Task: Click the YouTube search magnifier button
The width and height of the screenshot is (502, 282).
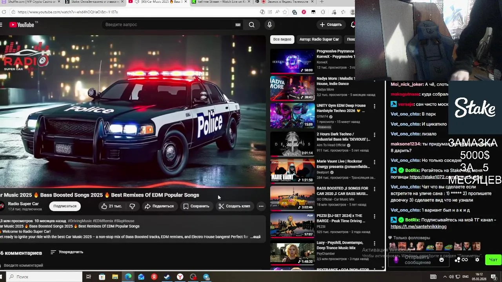Action: coord(251,25)
